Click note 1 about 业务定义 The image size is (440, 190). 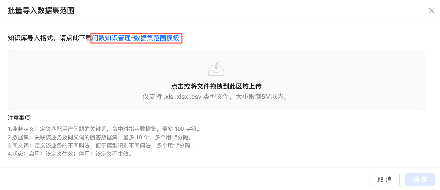coord(104,129)
